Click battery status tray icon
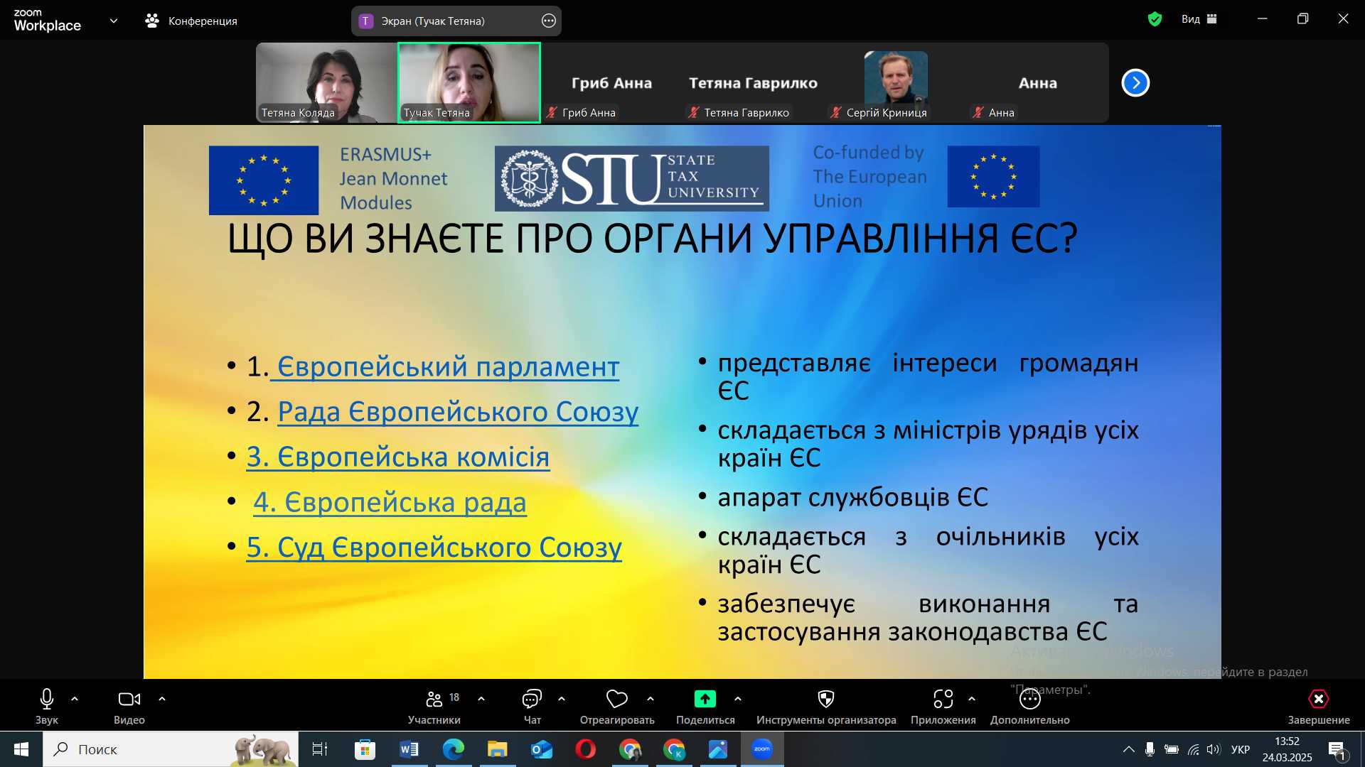Viewport: 1365px width, 767px height. point(1172,749)
